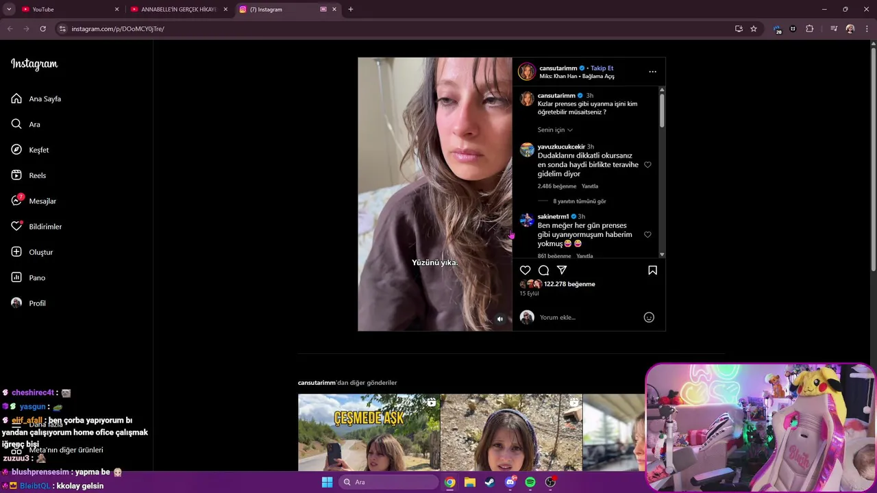Image resolution: width=877 pixels, height=493 pixels.
Task: Click into the Yorum ekle comment field
Action: (589, 317)
